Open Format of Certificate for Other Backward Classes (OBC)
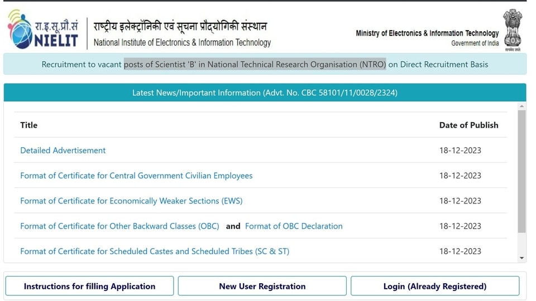 [x=119, y=226]
